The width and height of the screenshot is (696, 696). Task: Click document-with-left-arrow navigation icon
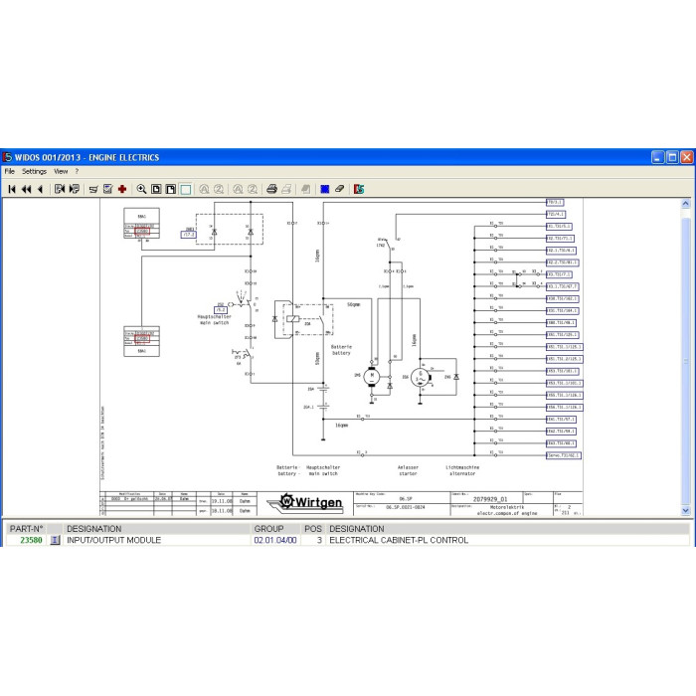coord(60,190)
